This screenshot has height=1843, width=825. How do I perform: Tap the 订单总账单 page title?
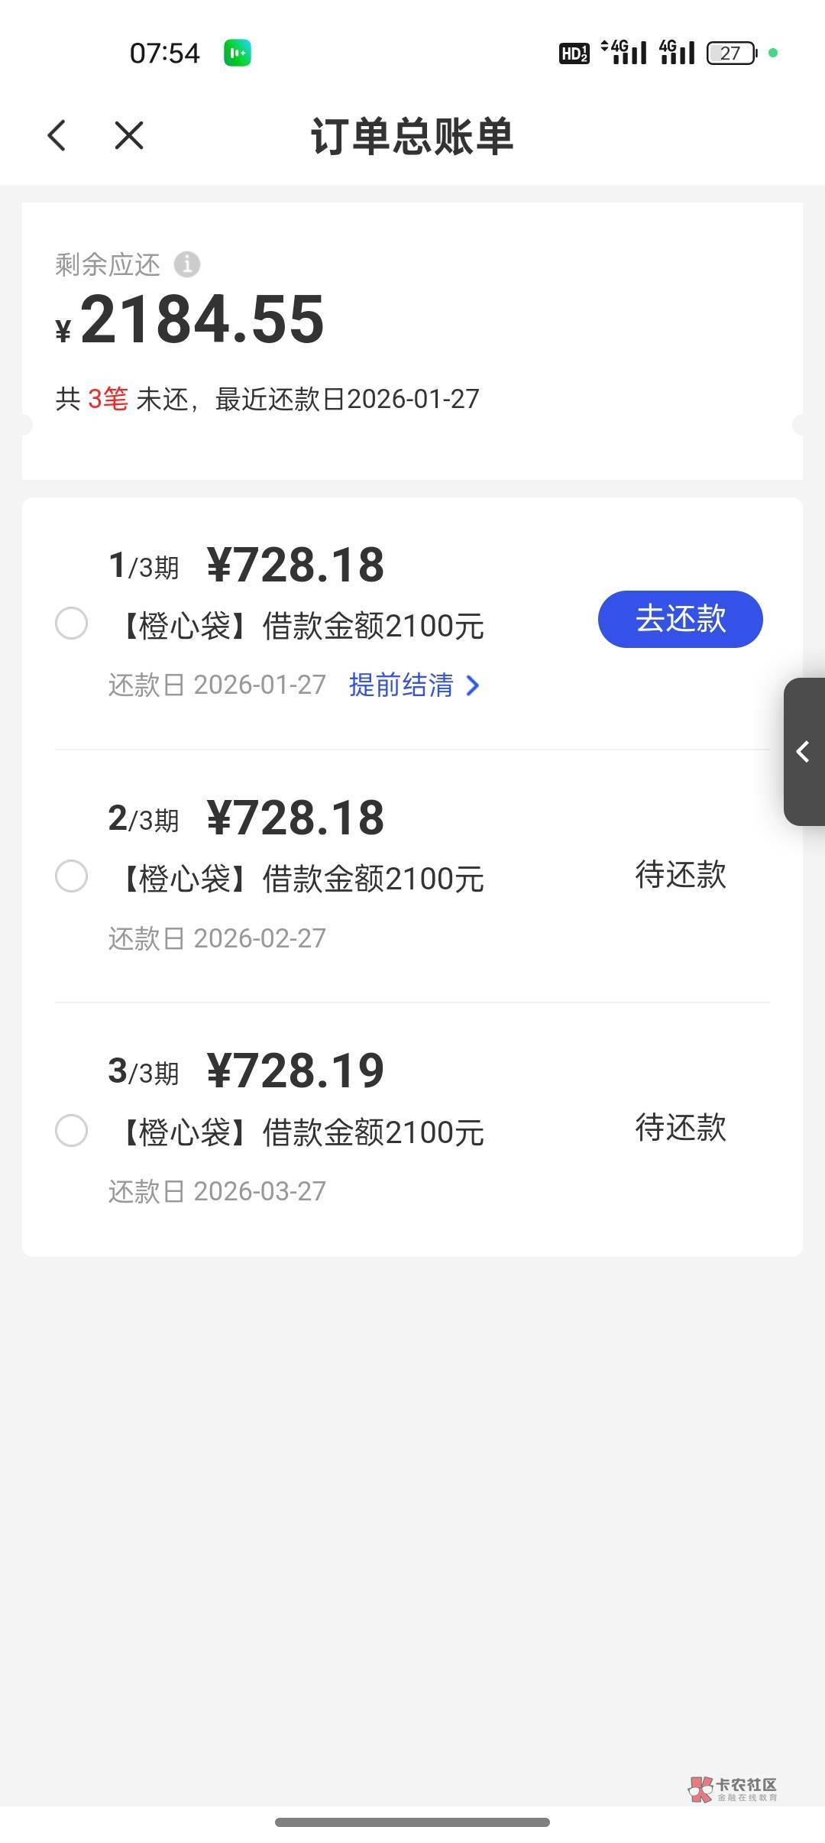click(412, 137)
